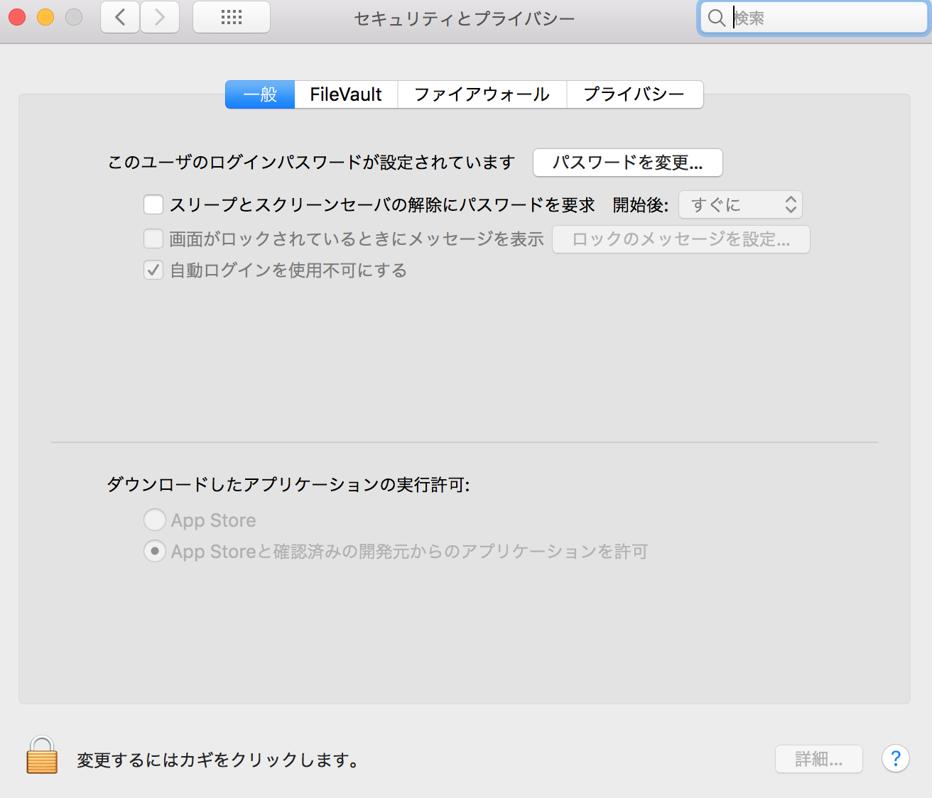Close window with red button
This screenshot has width=932, height=798.
click(17, 17)
